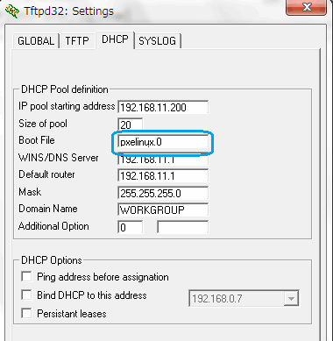This screenshot has width=333, height=341.
Task: Click the 'Boot File' label
Action: (x=37, y=140)
